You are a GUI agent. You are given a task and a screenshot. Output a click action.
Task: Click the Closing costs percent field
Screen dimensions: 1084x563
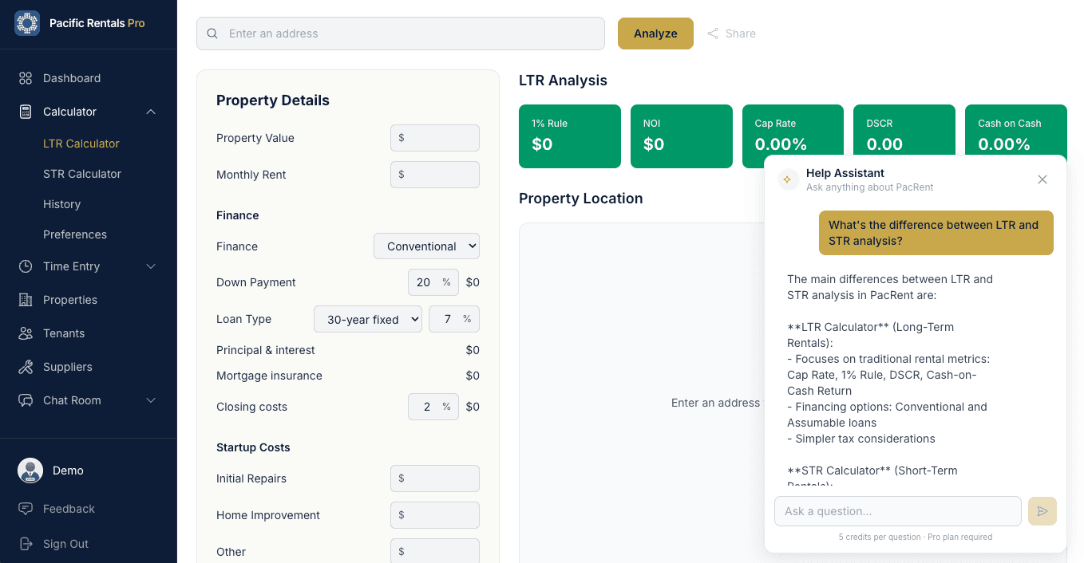[433, 407]
